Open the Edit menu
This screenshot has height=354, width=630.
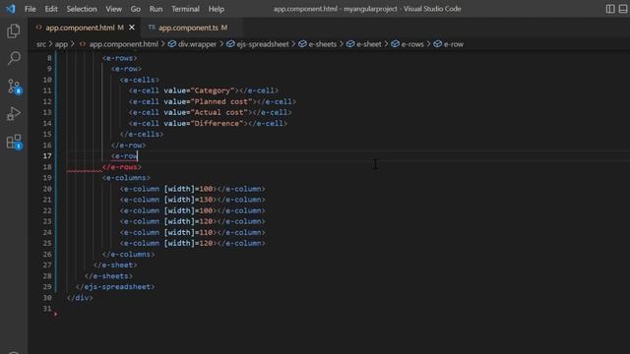51,9
